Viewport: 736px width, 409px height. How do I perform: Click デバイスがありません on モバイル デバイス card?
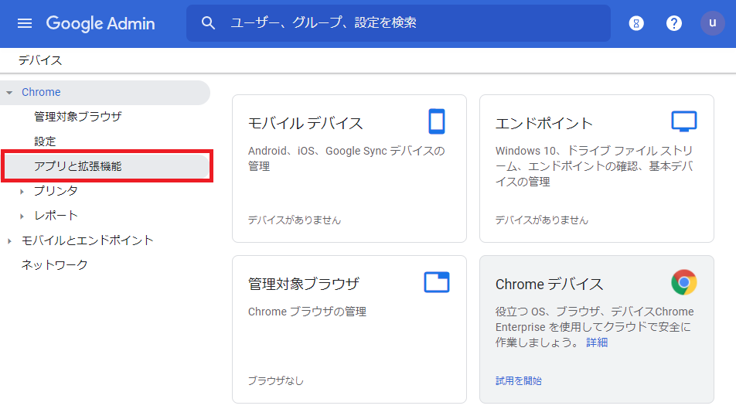click(295, 220)
